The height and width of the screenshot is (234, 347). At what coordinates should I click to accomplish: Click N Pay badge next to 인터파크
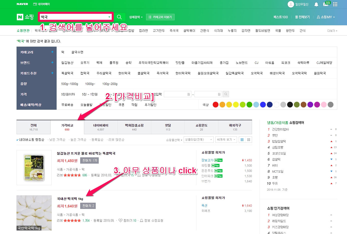pyautogui.click(x=218, y=176)
